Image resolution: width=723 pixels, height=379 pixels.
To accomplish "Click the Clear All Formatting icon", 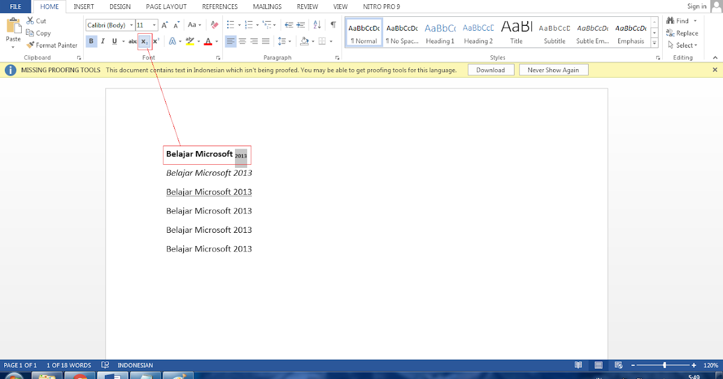I will pyautogui.click(x=214, y=26).
